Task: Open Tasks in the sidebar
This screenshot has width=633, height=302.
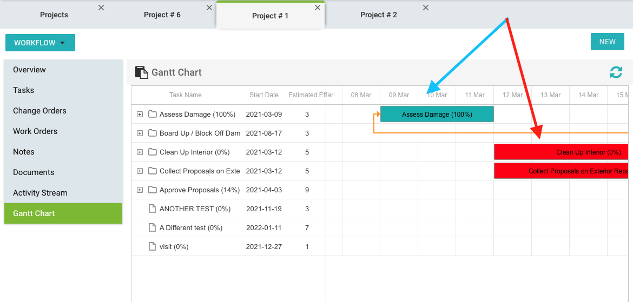Action: 63,90
